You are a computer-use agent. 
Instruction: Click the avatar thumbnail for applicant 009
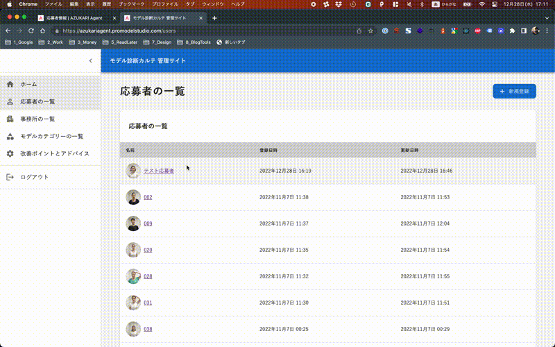pyautogui.click(x=133, y=223)
